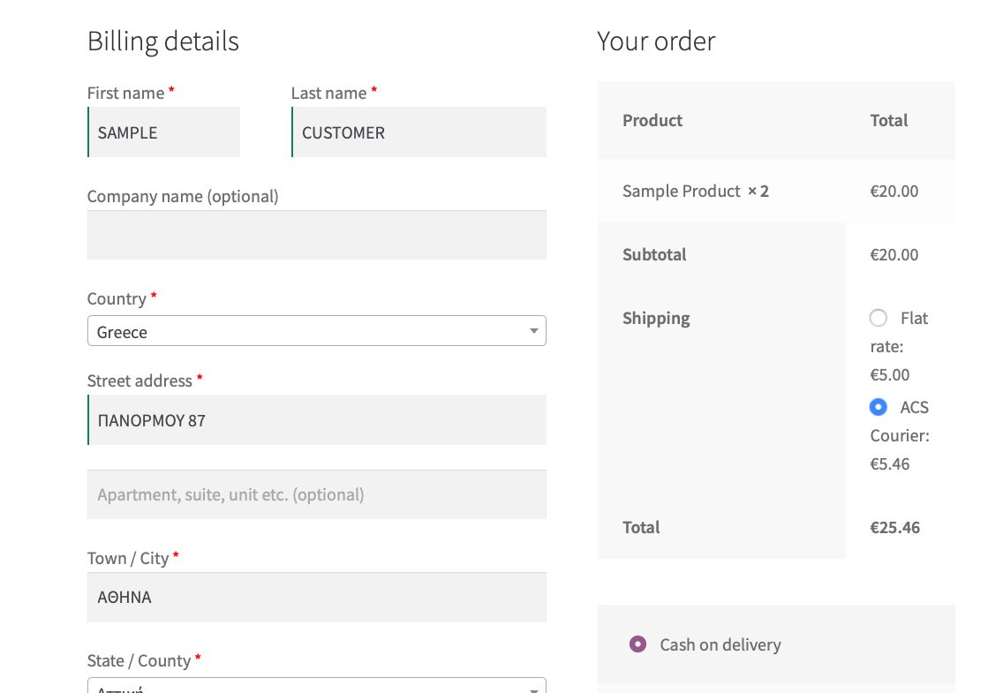Image resolution: width=988 pixels, height=693 pixels.
Task: Click the Subtotal amount €20.00
Action: pos(894,254)
